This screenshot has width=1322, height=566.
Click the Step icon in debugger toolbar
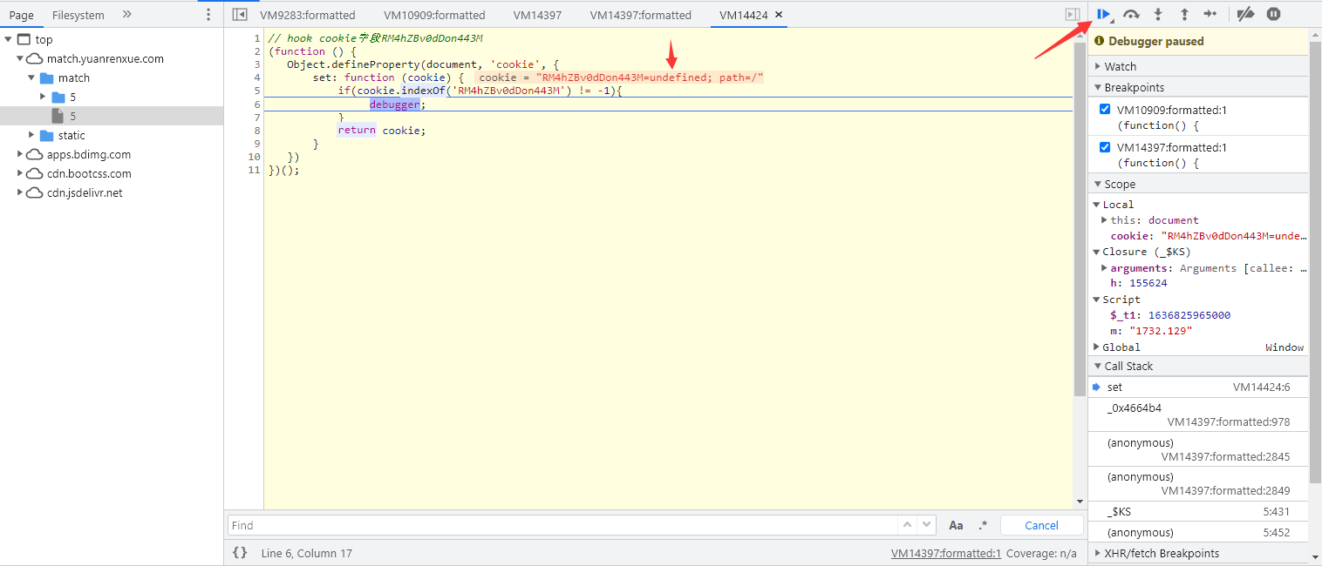(x=1210, y=14)
